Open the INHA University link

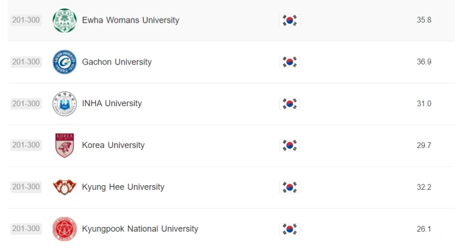coord(112,104)
